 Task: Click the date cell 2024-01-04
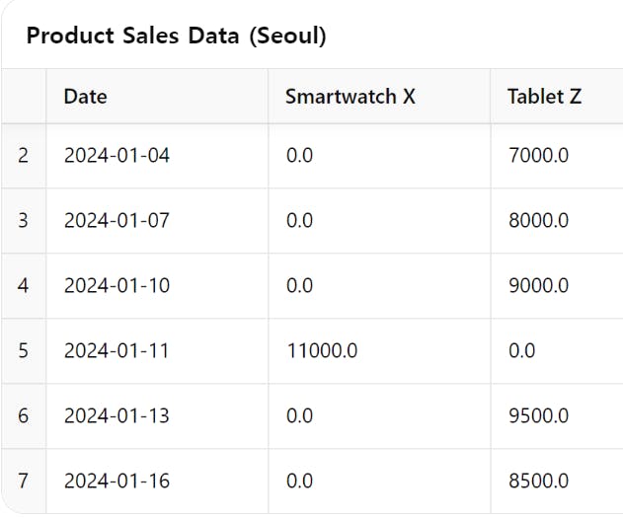[117, 155]
